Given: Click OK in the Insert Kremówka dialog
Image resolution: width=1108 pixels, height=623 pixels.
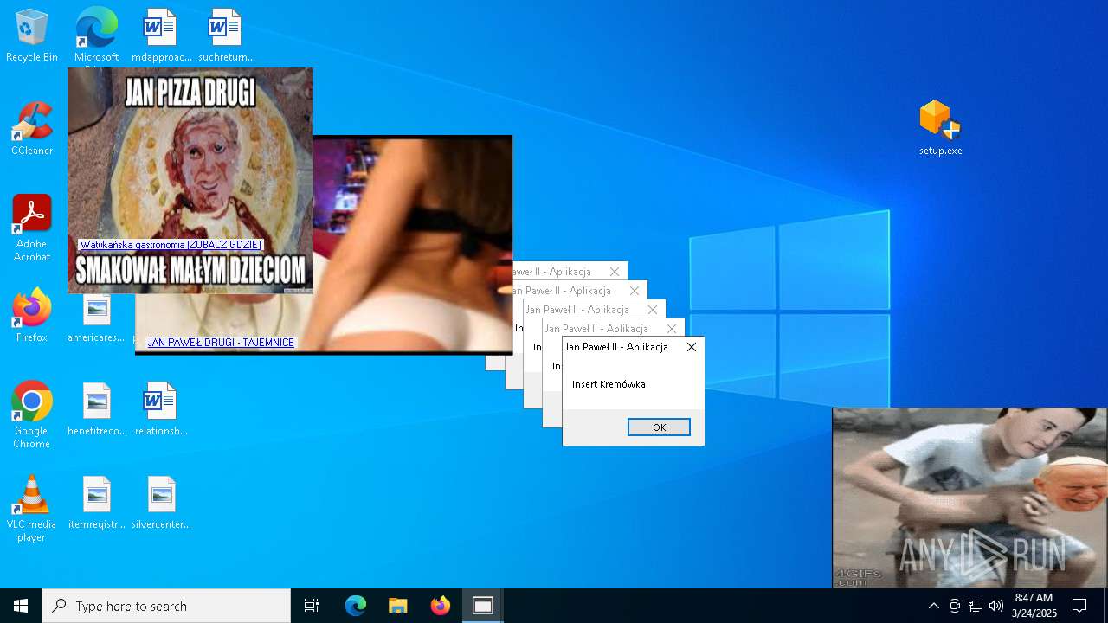Looking at the screenshot, I should pyautogui.click(x=659, y=427).
